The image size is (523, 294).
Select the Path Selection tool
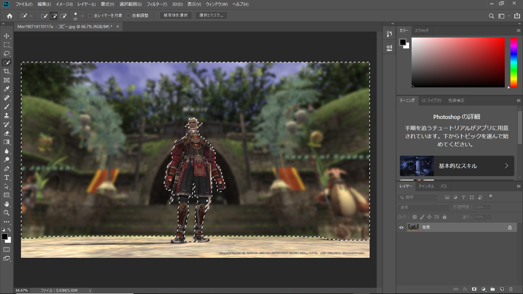pos(7,186)
